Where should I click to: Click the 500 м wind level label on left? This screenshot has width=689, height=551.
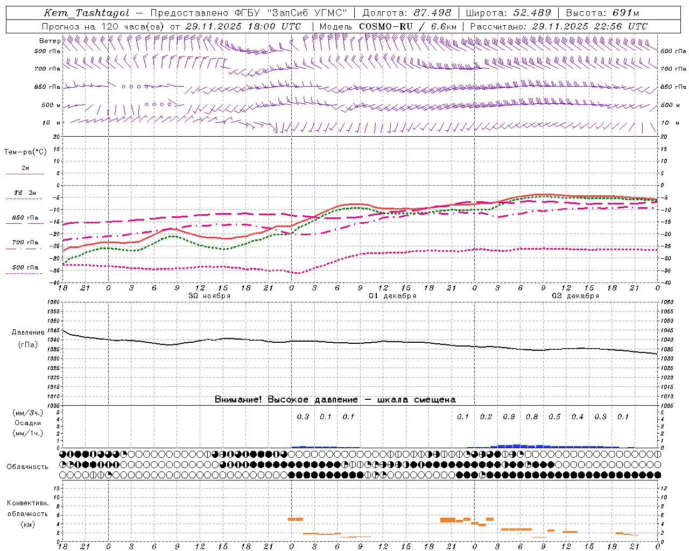(51, 105)
